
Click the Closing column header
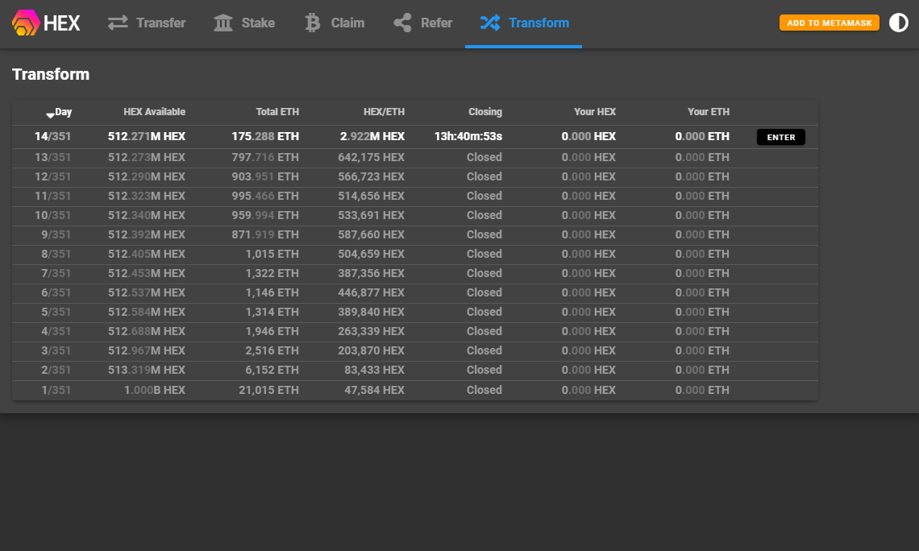[484, 112]
